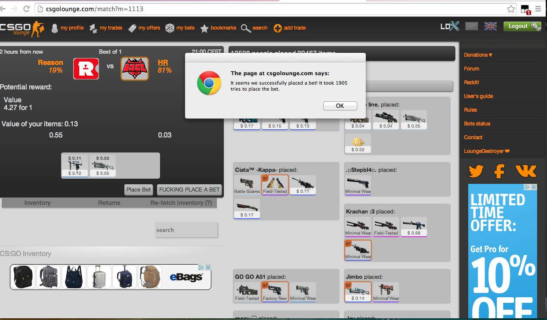Click the Krachan :3 placed username
This screenshot has width=547, height=320.
pos(361,212)
